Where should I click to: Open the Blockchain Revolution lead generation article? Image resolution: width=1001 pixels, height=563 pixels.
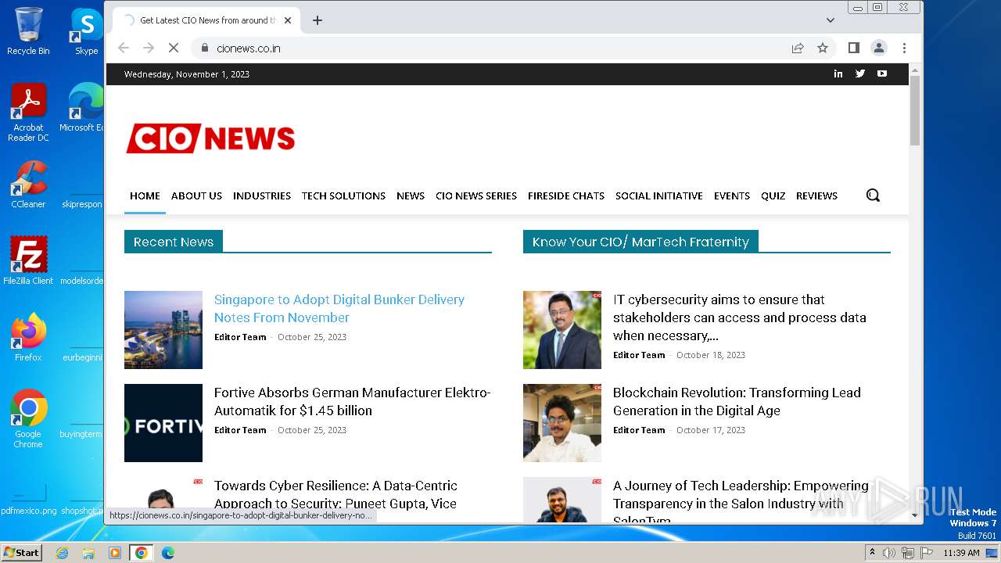pos(737,401)
